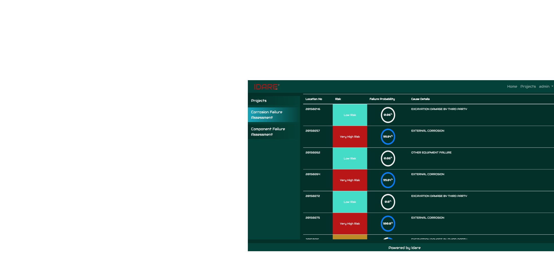The width and height of the screenshot is (554, 253).
Task: Click the 0.08% gauge for 20150262
Action: (x=388, y=159)
